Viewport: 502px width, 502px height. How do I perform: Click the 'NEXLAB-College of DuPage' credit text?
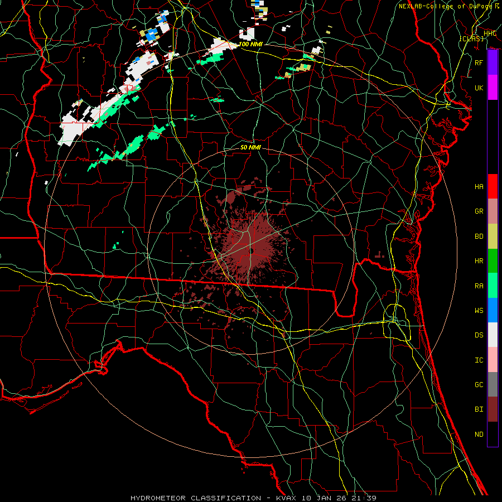(x=445, y=6)
